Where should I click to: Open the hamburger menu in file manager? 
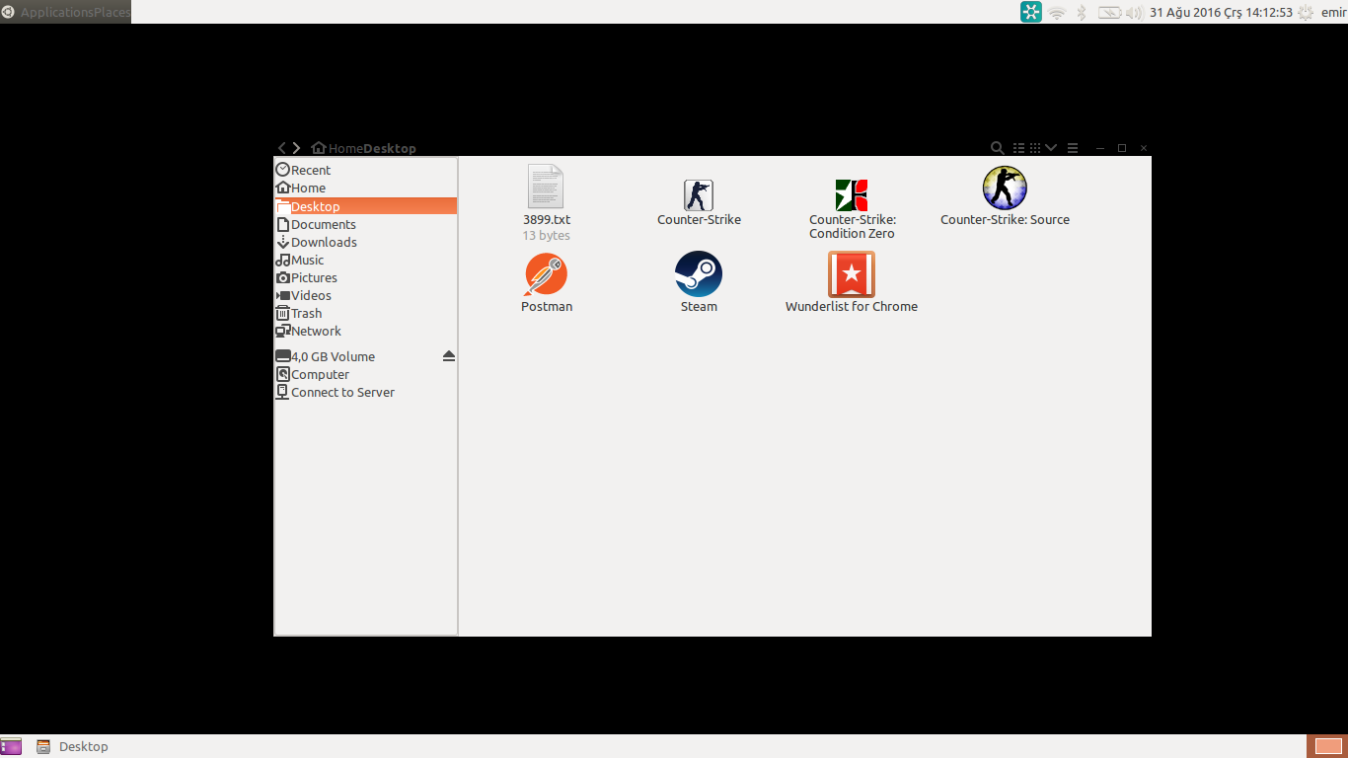1073,148
